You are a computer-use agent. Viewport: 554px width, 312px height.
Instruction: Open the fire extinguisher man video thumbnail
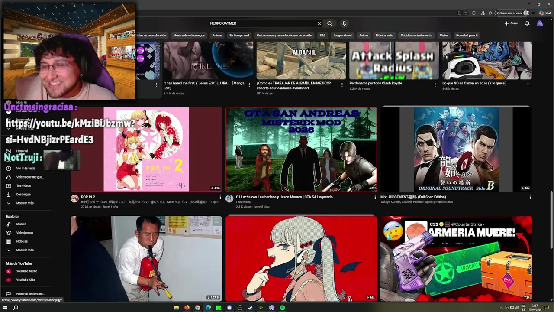click(146, 258)
